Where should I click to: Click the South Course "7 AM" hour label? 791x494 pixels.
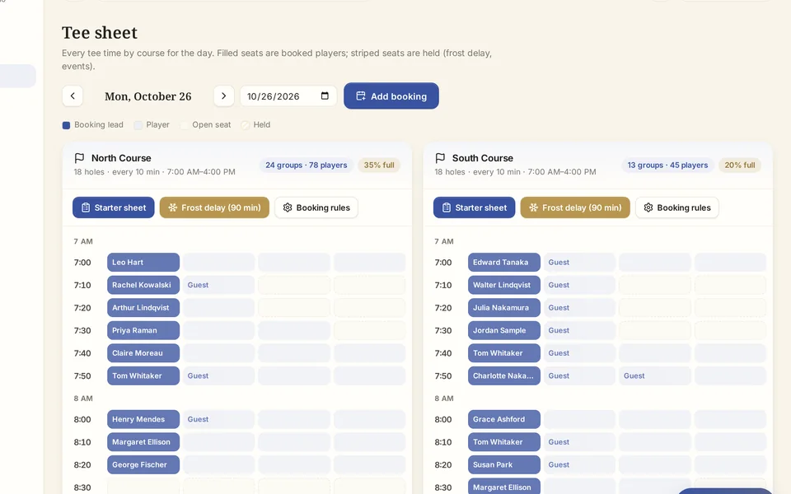[444, 241]
